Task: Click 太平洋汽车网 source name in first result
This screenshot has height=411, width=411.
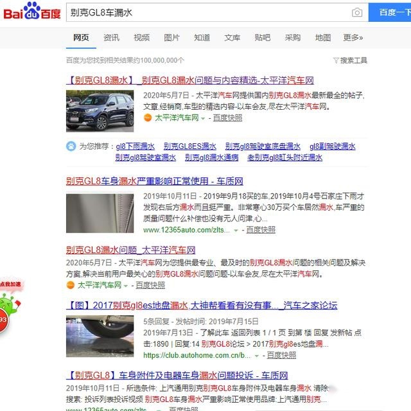Action: [177, 118]
